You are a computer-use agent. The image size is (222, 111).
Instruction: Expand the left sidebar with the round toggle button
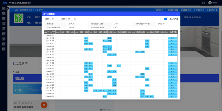(7, 8)
